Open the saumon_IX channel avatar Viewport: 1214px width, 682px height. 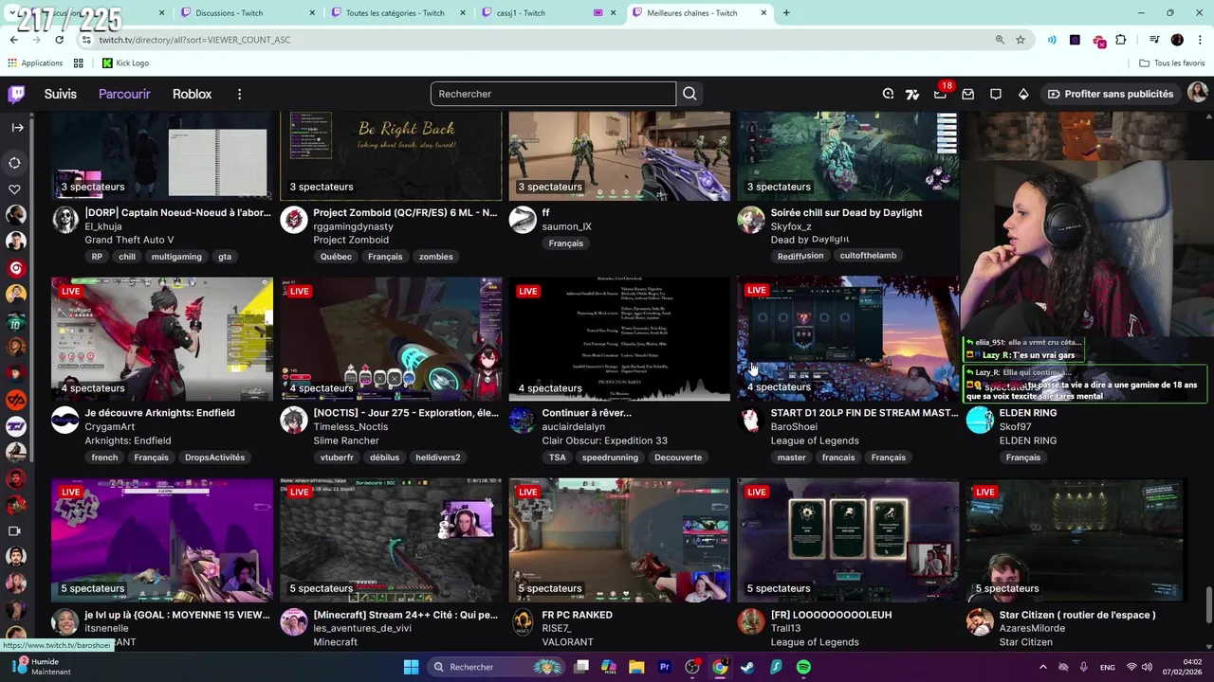(x=523, y=220)
